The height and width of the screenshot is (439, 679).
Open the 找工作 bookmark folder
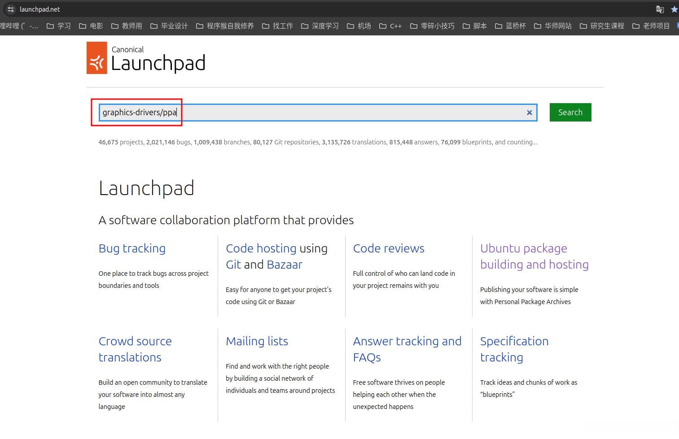coord(277,26)
